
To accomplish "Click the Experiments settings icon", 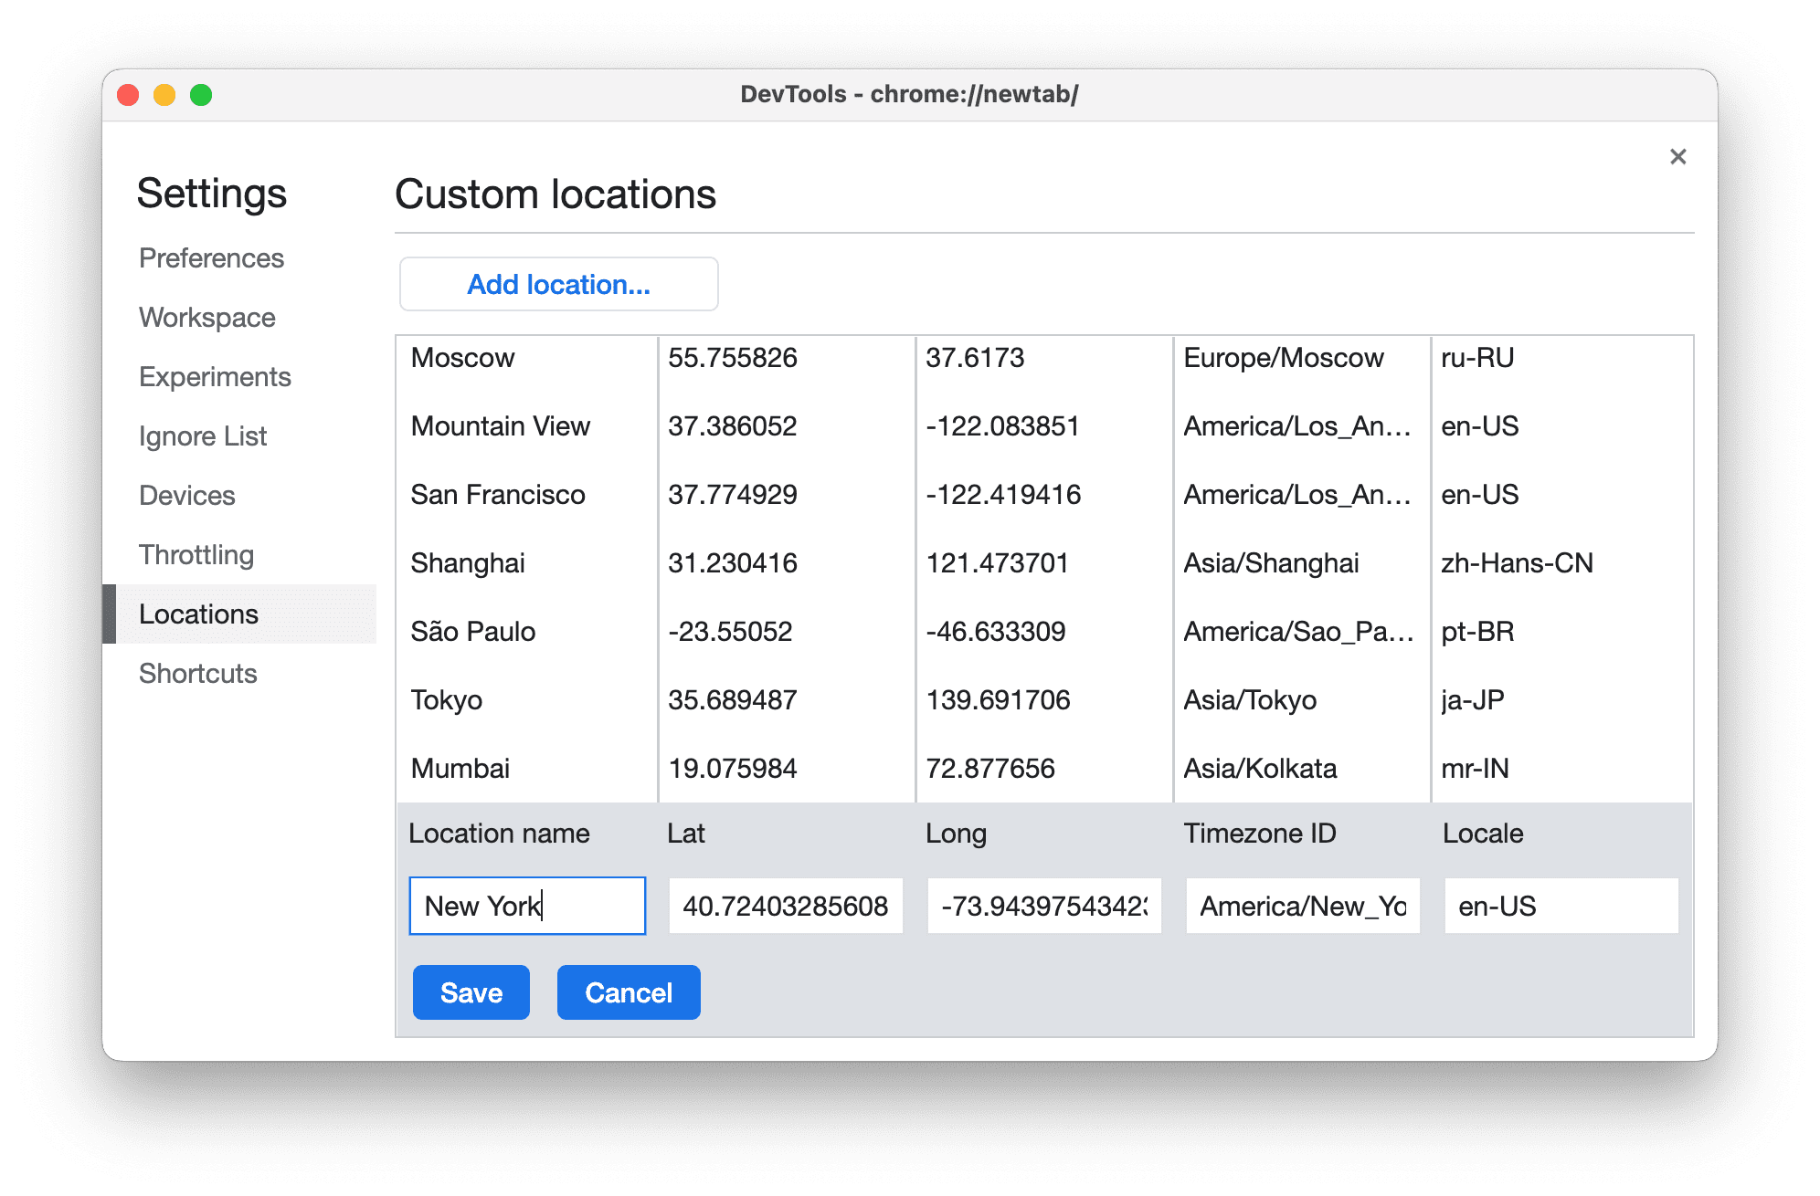I will coord(214,376).
